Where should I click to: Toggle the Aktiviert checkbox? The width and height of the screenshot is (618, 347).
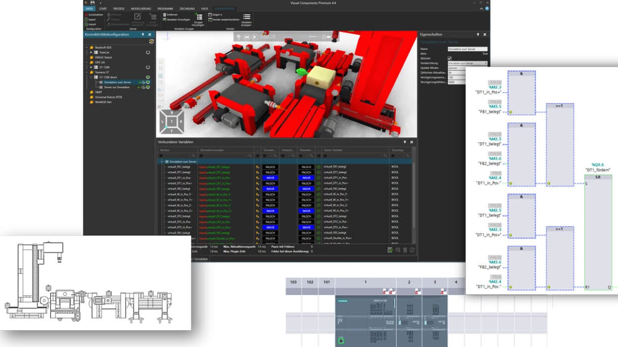pos(450,58)
